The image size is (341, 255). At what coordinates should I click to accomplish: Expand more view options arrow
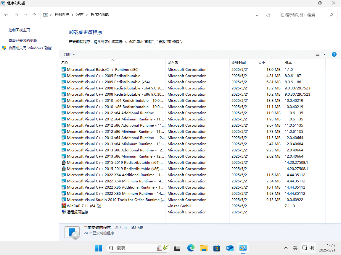[x=324, y=54]
